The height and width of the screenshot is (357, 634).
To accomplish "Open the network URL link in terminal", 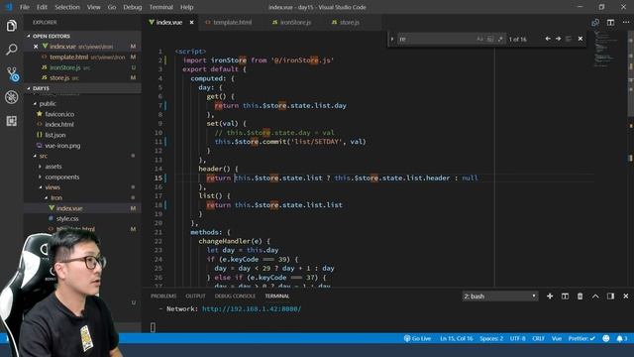I will click(252, 308).
